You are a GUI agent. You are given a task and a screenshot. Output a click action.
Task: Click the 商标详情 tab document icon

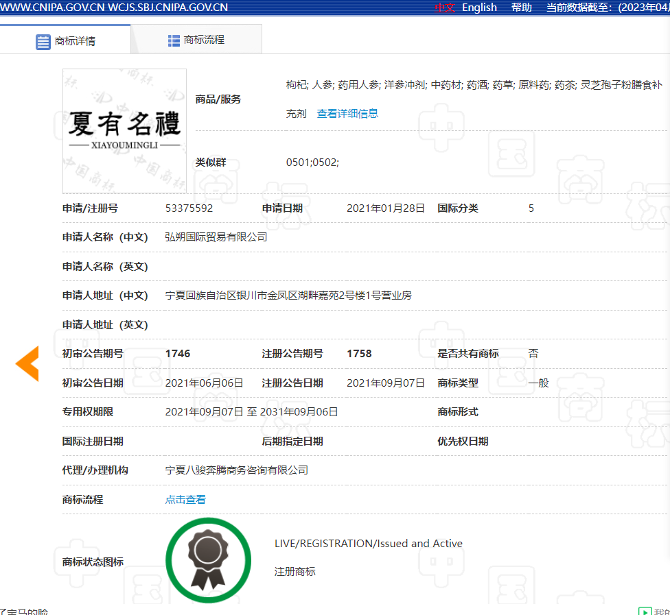(x=43, y=41)
